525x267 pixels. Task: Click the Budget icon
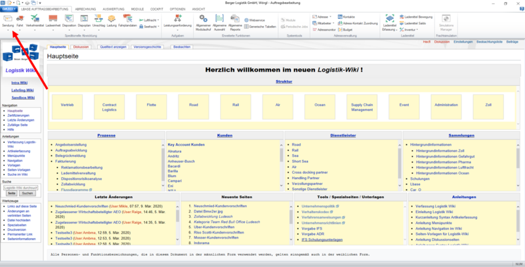click(x=340, y=30)
